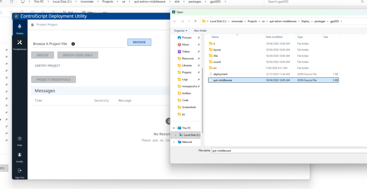Image resolution: width=367 pixels, height=189 pixels.
Task: Click the info icon beside Browse A Project File
Action: coord(73,44)
